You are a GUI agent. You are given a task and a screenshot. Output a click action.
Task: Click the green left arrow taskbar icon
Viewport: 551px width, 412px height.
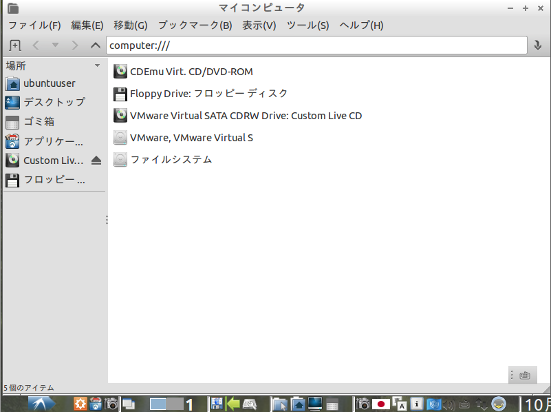click(233, 404)
